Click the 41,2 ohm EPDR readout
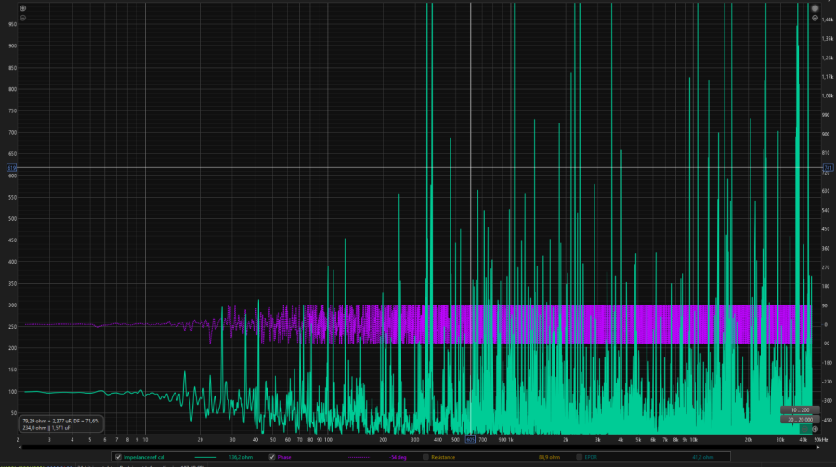 tap(703, 457)
